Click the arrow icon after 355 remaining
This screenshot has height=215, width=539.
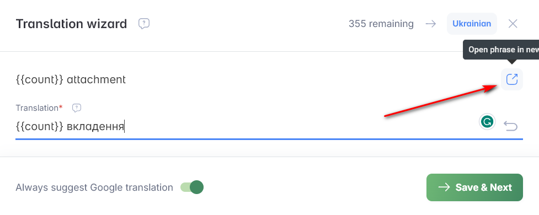[x=430, y=24]
